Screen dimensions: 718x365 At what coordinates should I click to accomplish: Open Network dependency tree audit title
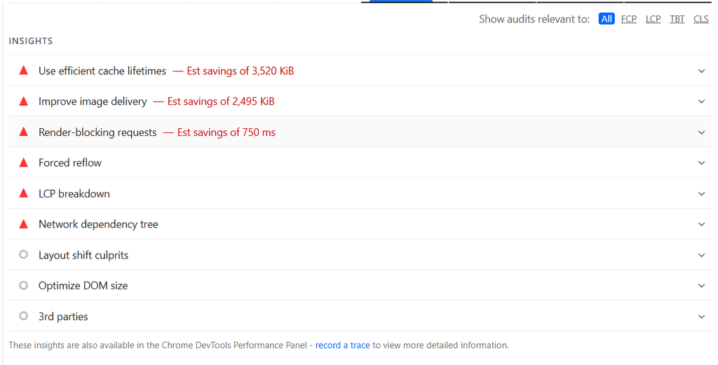98,224
